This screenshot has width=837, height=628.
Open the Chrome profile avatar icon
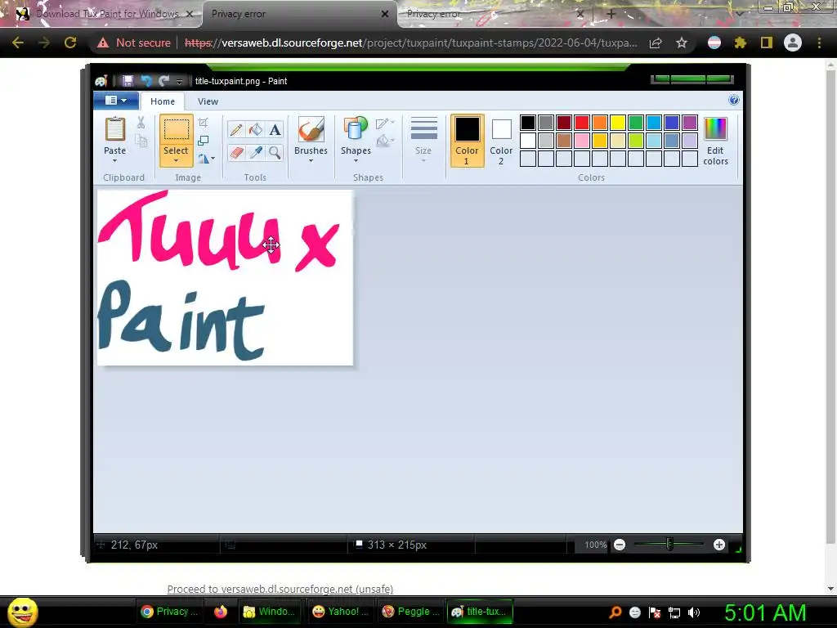click(793, 43)
